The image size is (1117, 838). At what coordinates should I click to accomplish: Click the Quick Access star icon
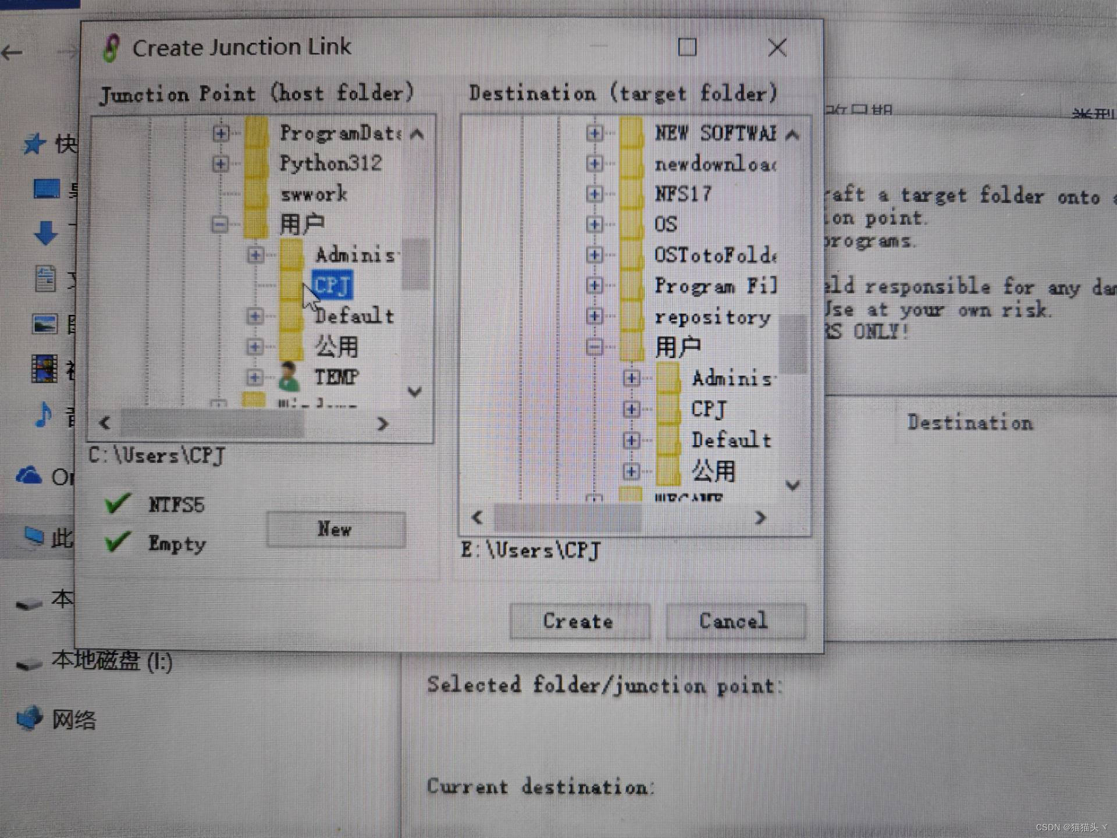34,143
